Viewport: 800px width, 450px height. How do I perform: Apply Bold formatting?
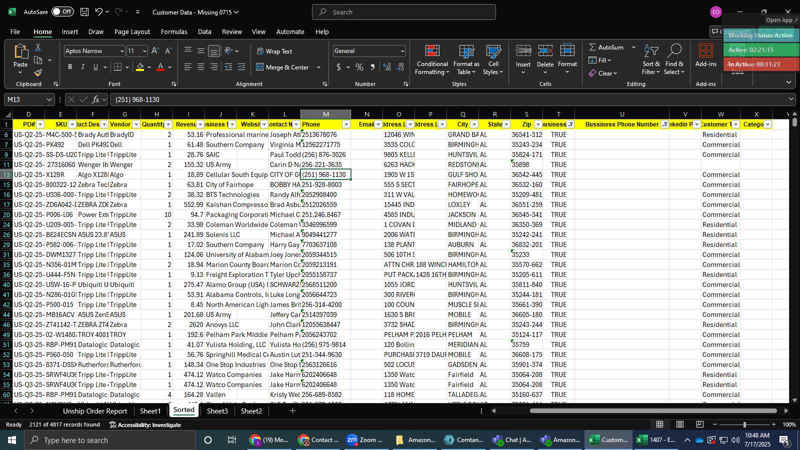pos(70,67)
